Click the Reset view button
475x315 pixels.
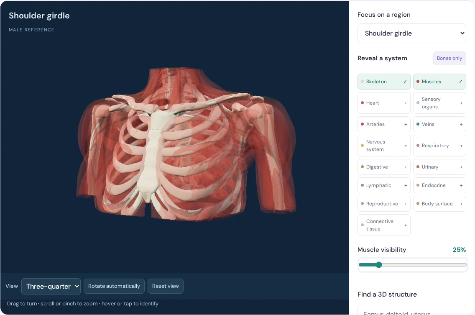(x=166, y=286)
